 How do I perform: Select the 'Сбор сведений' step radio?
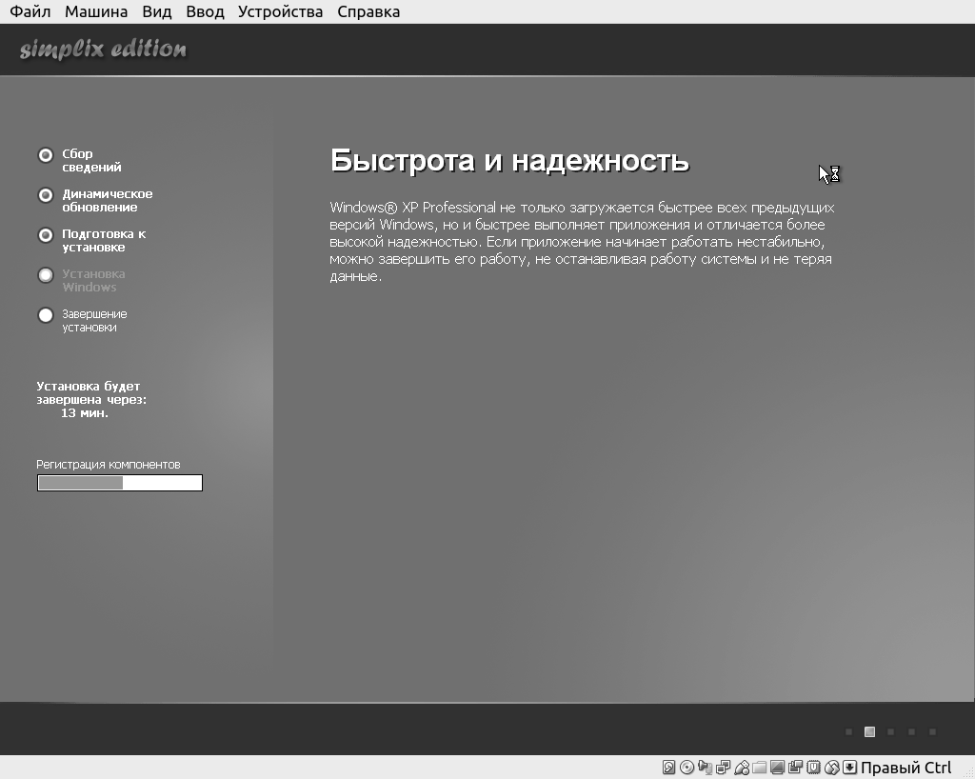click(x=45, y=155)
